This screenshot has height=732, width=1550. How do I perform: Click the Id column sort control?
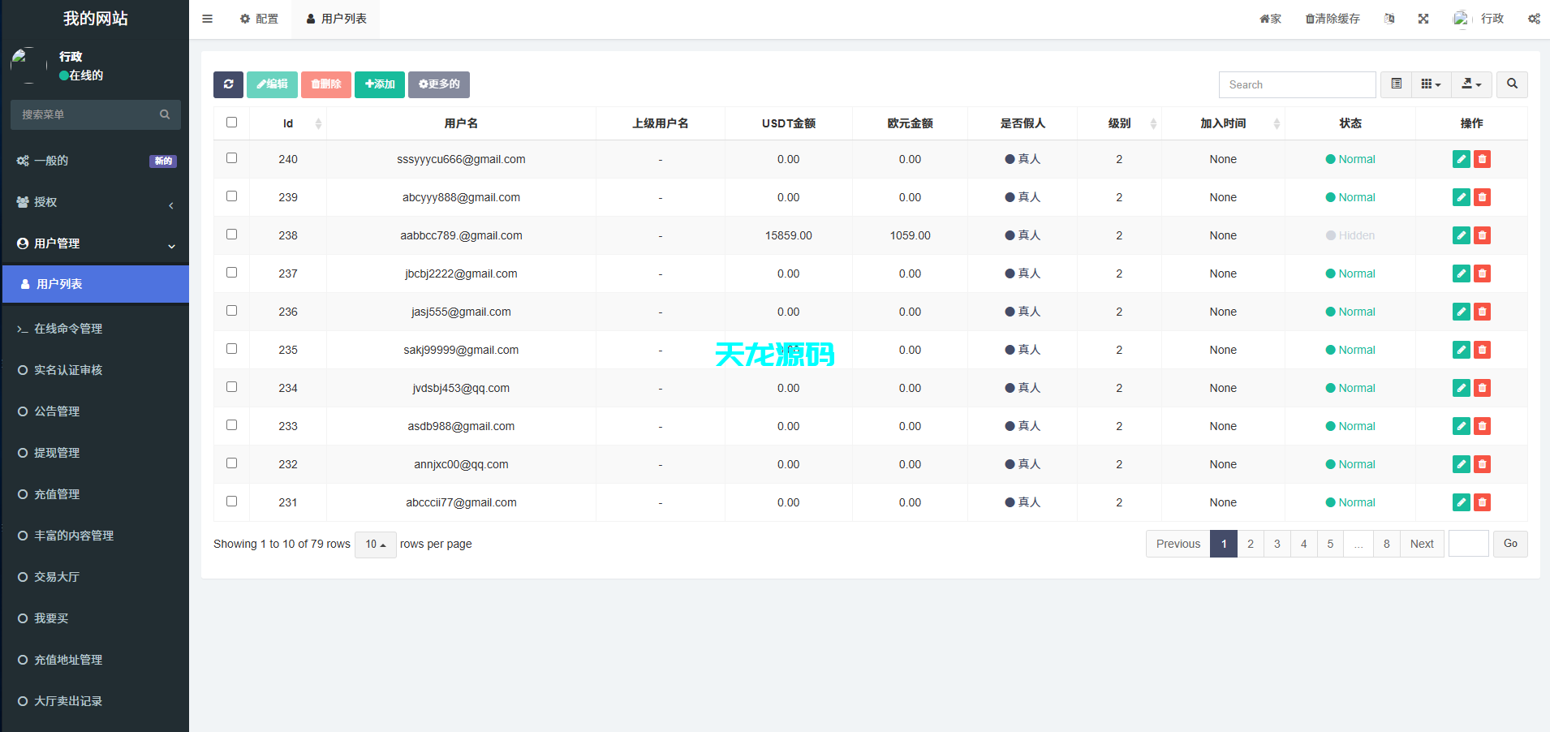[x=317, y=123]
